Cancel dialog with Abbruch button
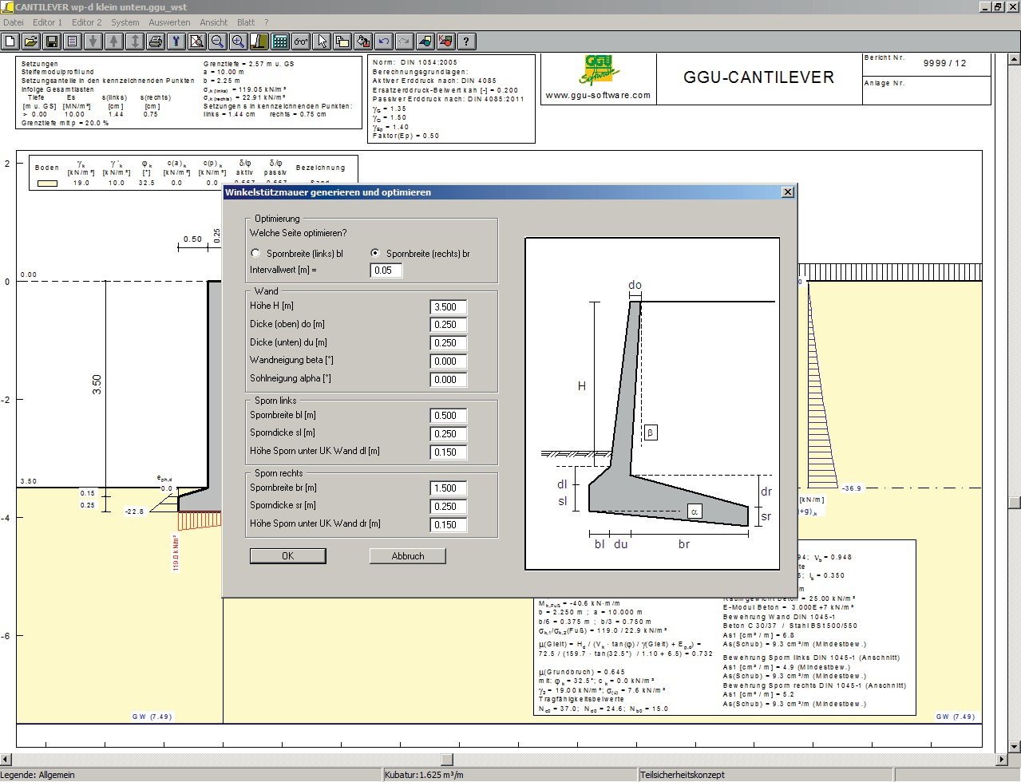The width and height of the screenshot is (1021, 782). click(408, 556)
